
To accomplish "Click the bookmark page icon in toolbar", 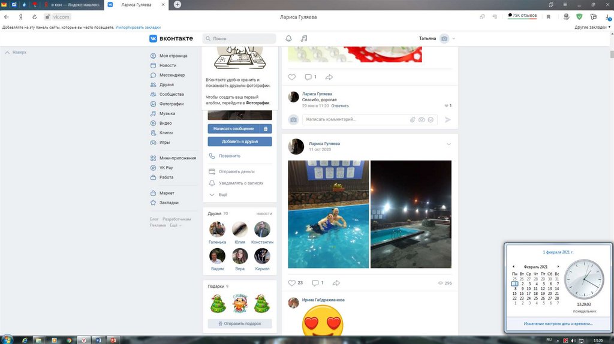I will [x=548, y=17].
